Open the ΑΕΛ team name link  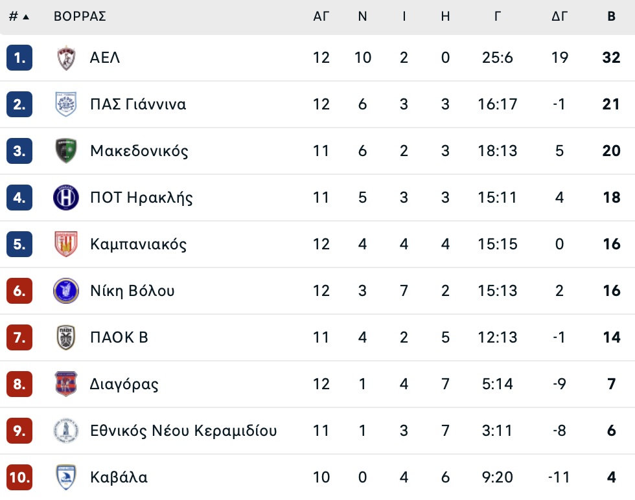[x=105, y=58]
